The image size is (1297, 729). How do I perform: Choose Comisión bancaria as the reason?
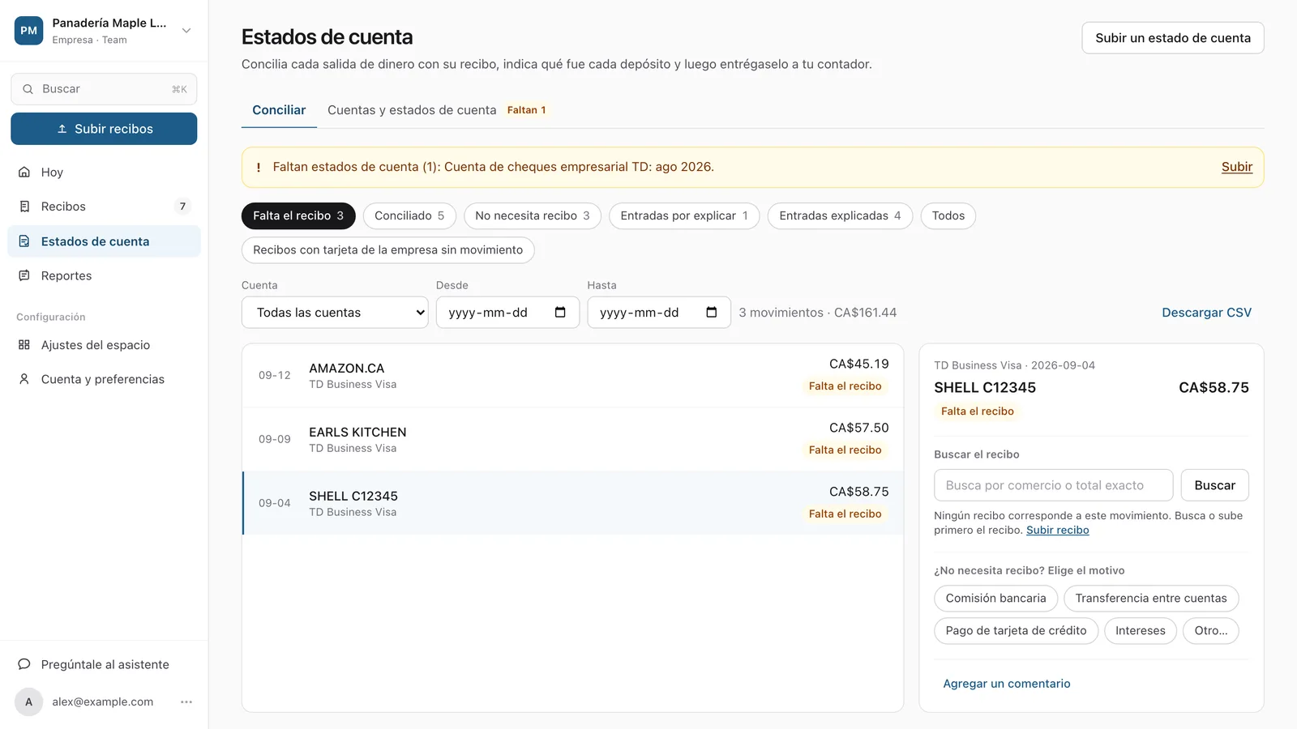click(x=995, y=599)
